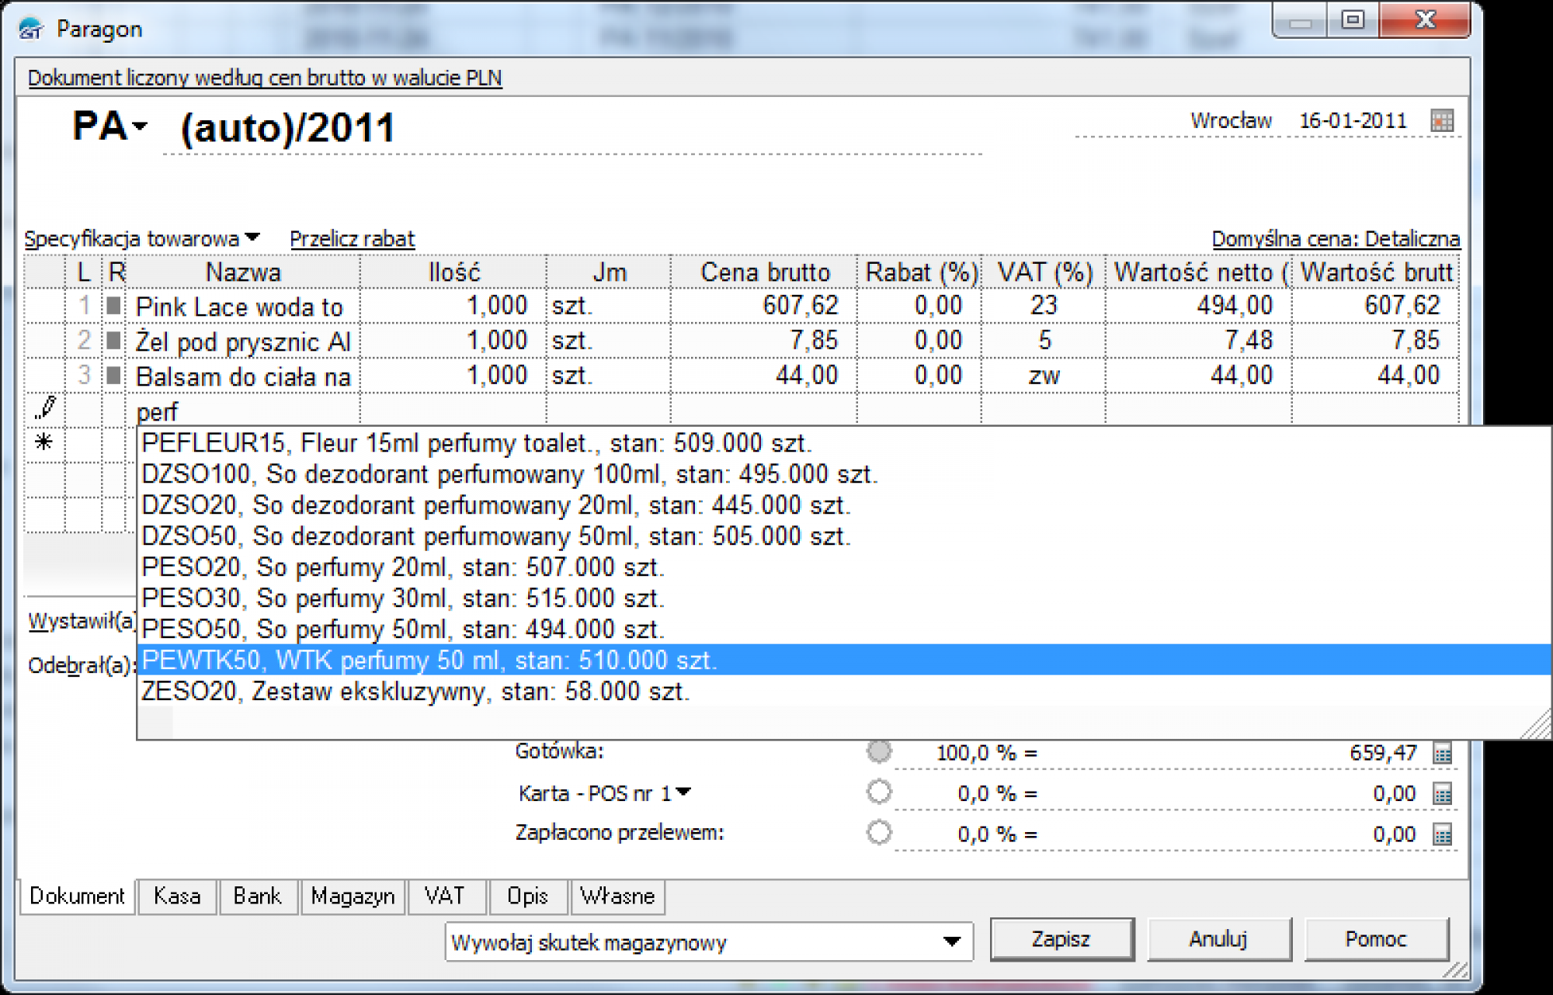Click the Przelicz rabat link

[352, 239]
